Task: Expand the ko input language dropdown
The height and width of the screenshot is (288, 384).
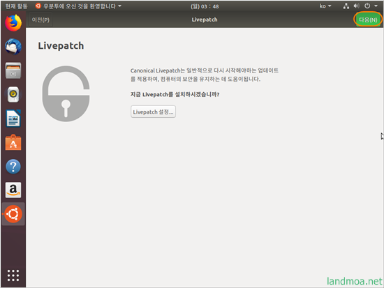Action: [x=325, y=6]
